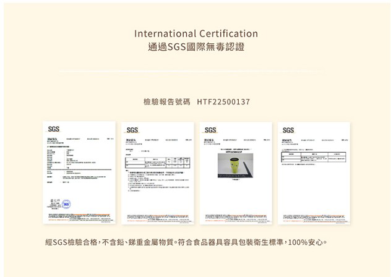Click the SGS logo on the third report page
391x277 pixels.
(210, 130)
